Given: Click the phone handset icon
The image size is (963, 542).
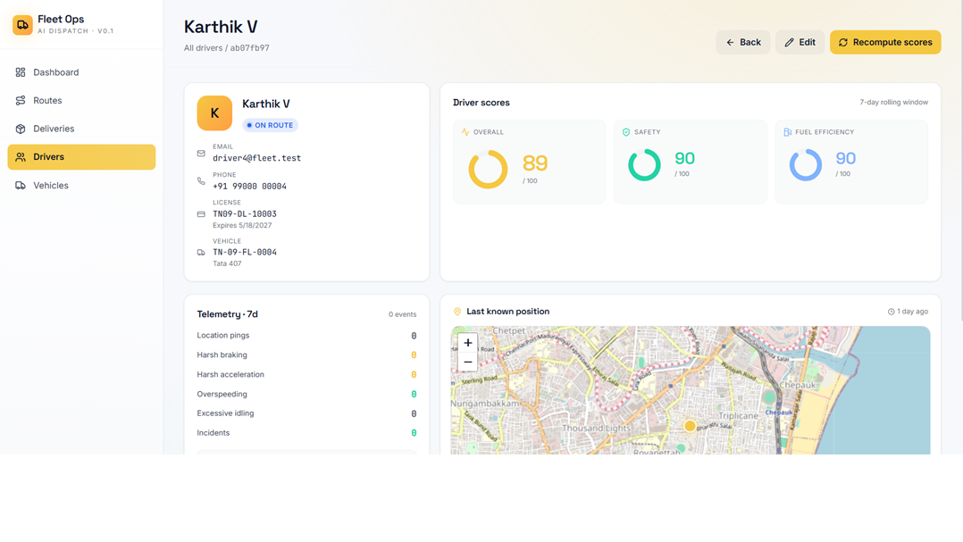Looking at the screenshot, I should pos(201,181).
